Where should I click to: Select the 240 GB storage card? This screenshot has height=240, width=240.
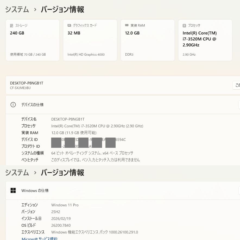coord(33,40)
